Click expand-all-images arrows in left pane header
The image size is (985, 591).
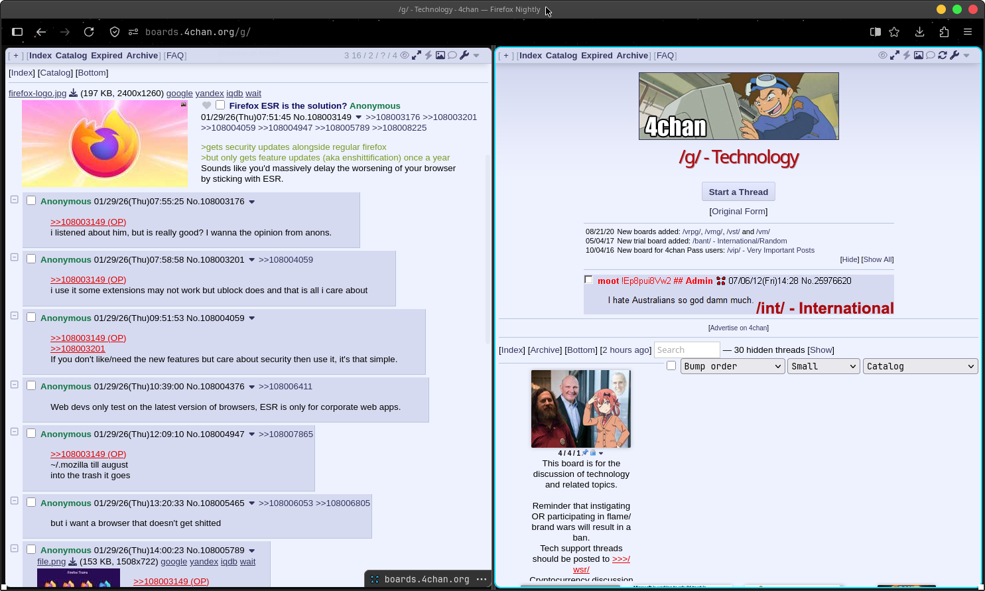[417, 55]
